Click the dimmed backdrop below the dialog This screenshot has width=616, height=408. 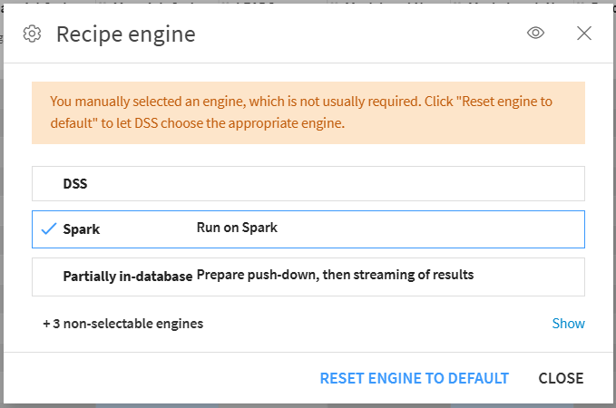point(308,403)
